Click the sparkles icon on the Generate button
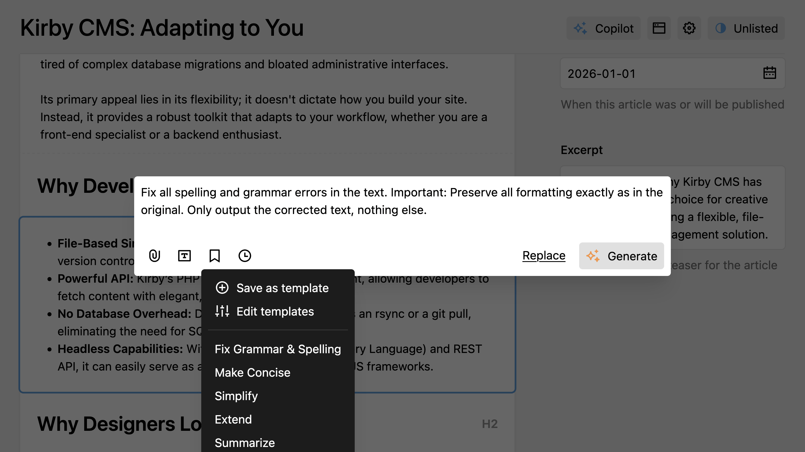 [594, 256]
